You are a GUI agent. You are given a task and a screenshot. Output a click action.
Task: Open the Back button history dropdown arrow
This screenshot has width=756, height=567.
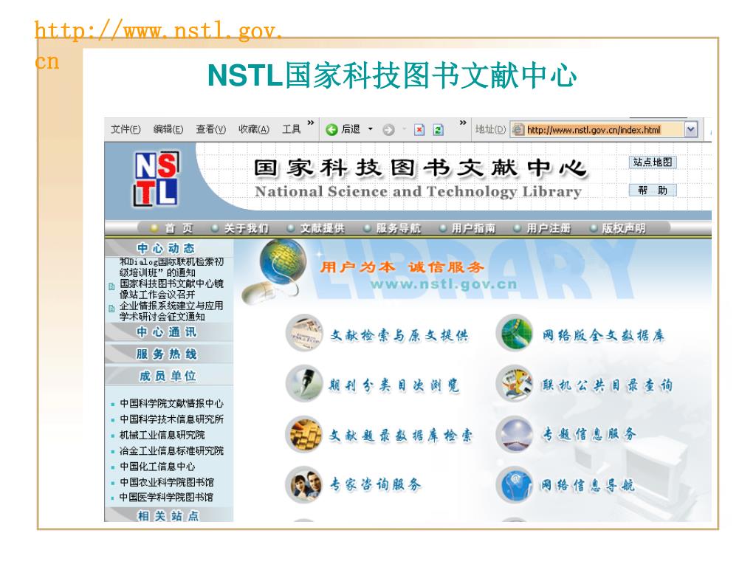[x=371, y=129]
